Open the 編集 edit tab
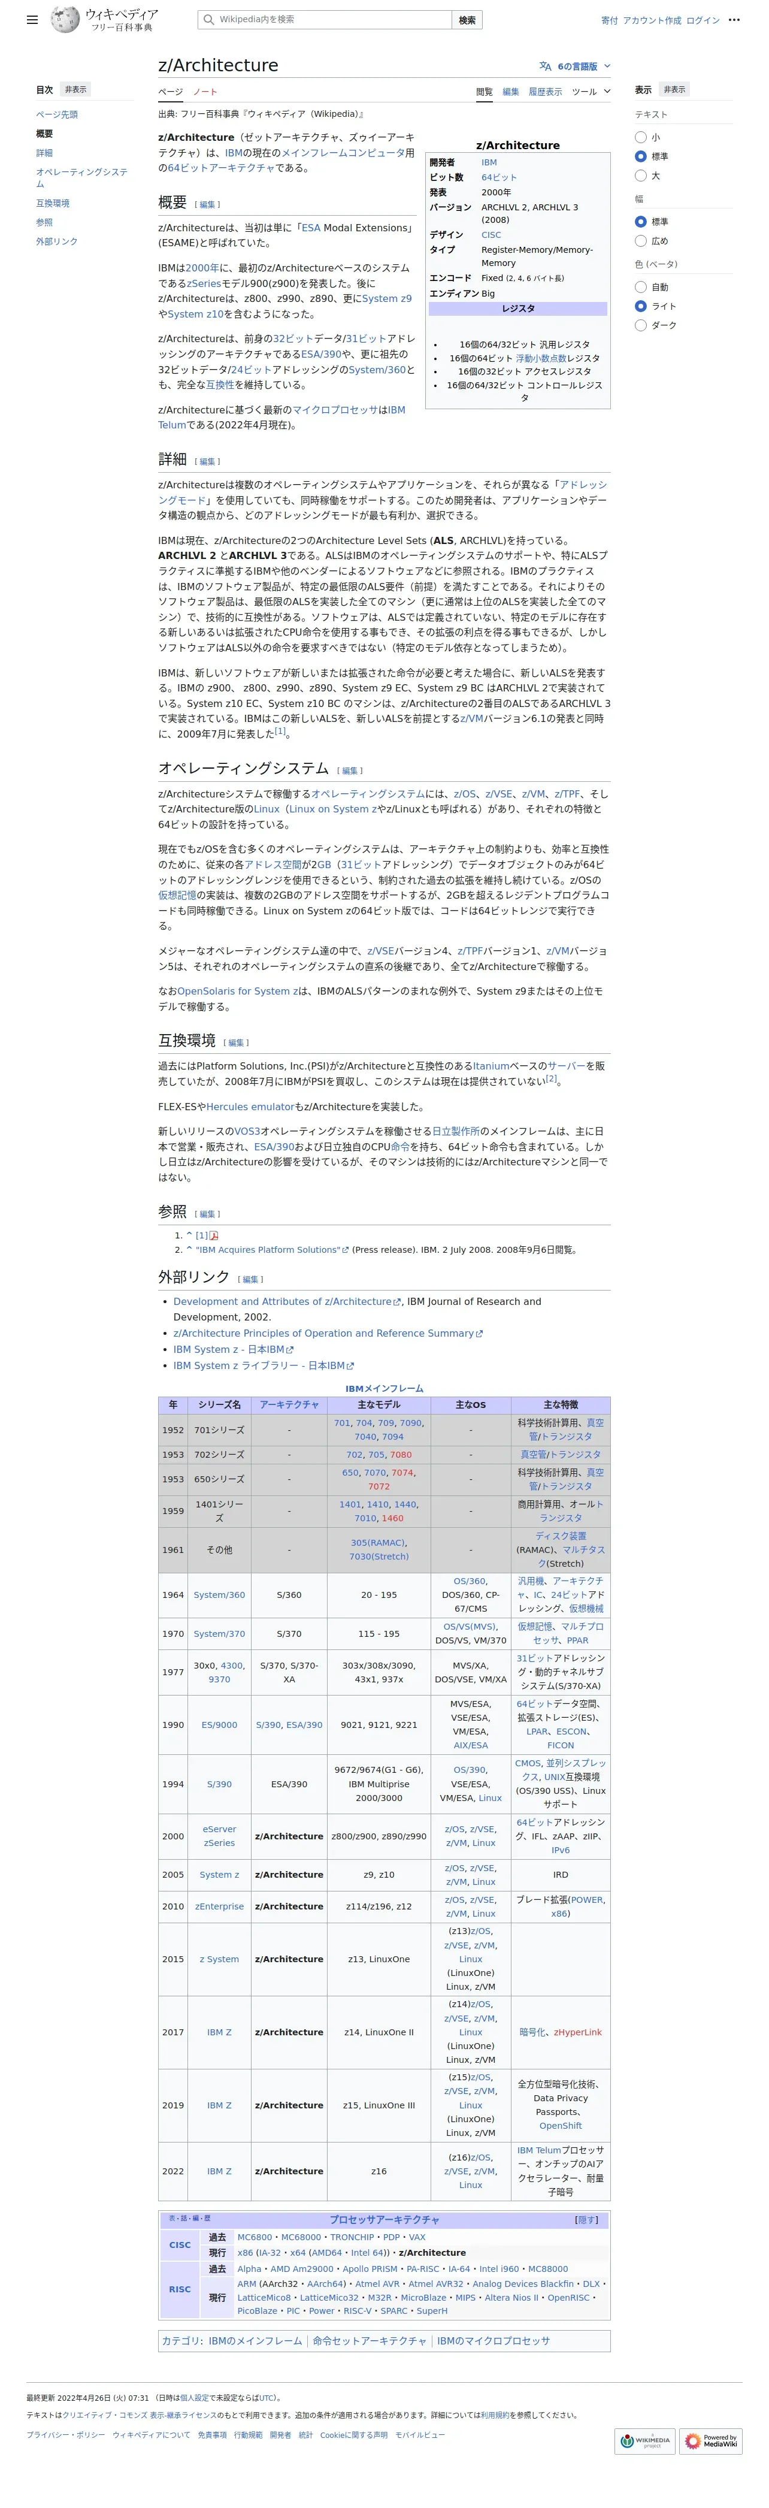This screenshot has height=2508, width=769. (x=510, y=92)
